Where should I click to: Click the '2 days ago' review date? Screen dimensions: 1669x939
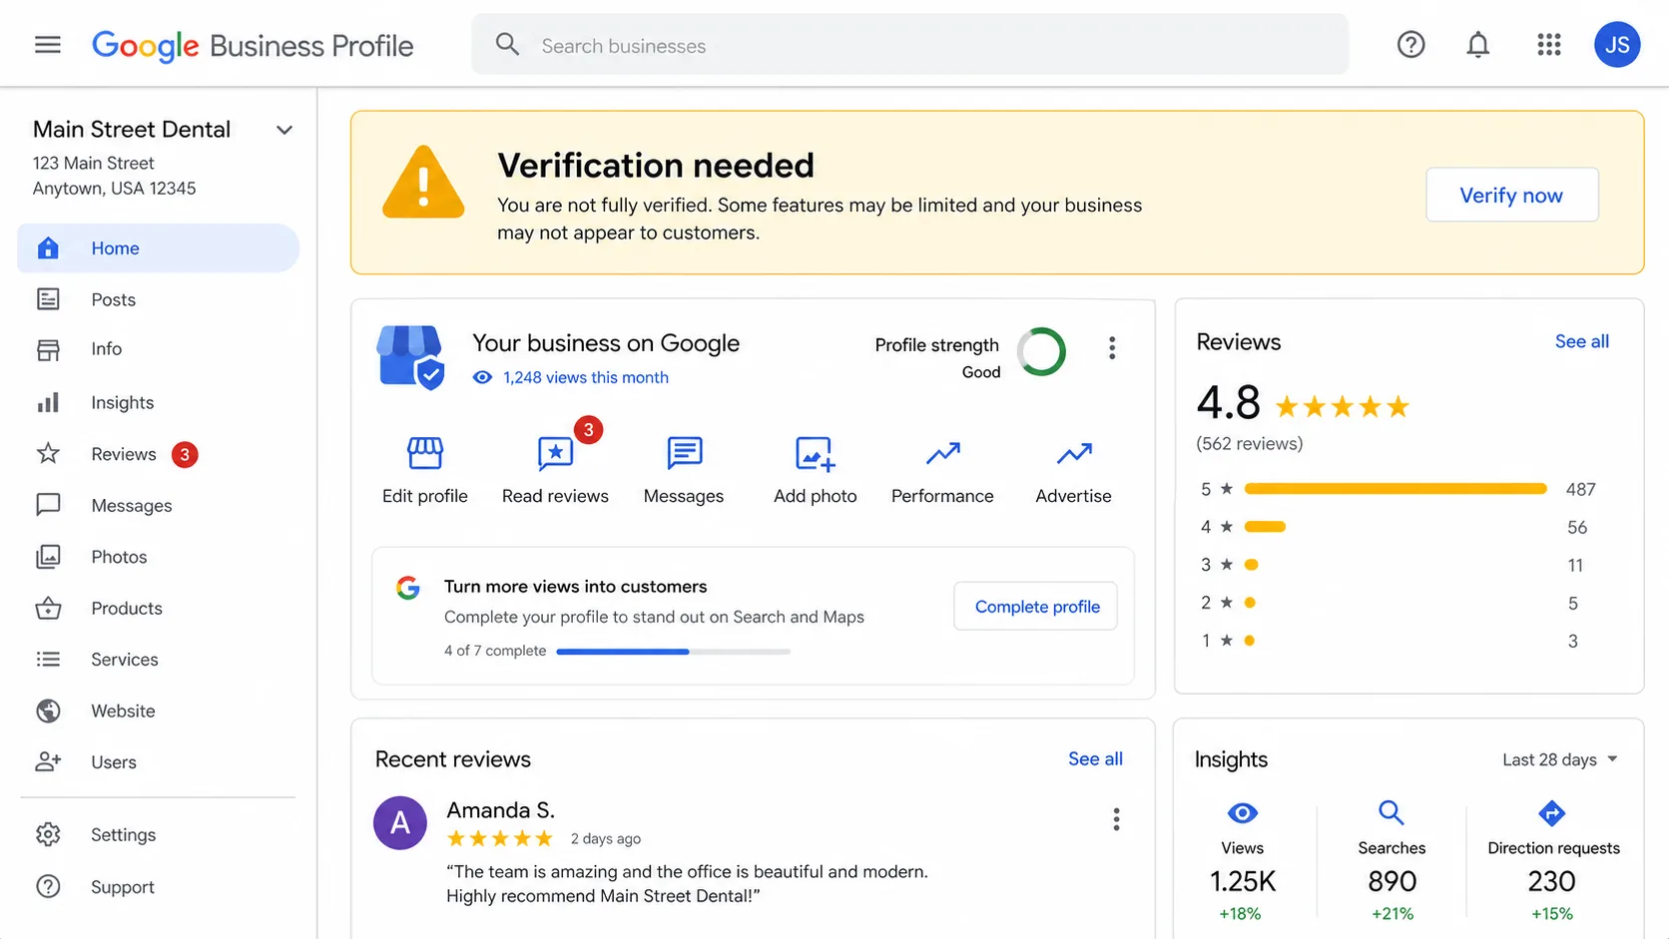click(605, 839)
